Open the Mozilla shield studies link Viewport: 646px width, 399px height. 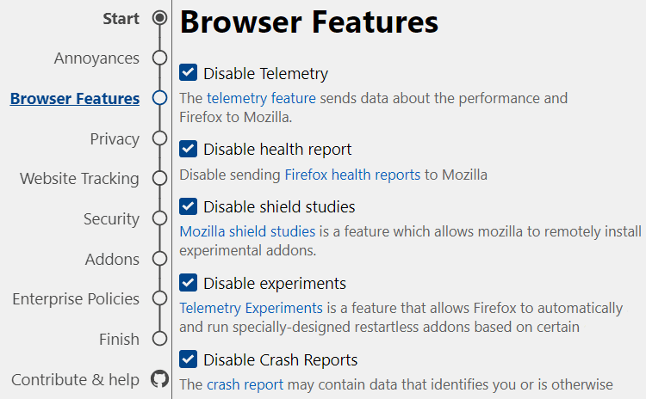(247, 231)
